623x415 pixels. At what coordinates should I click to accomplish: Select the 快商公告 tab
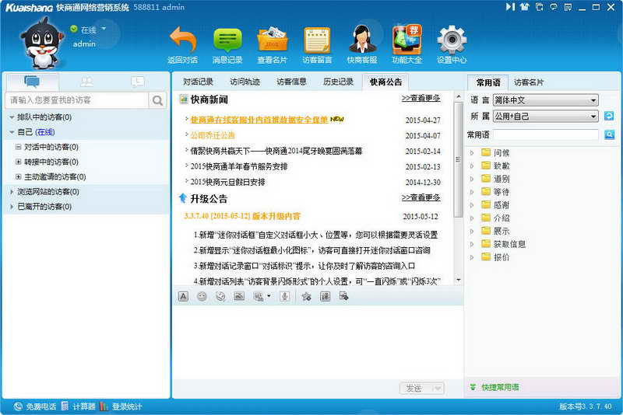tap(385, 82)
